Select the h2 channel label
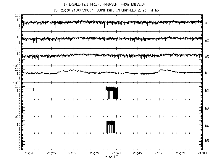The width and height of the screenshot is (213, 162). click(207, 91)
